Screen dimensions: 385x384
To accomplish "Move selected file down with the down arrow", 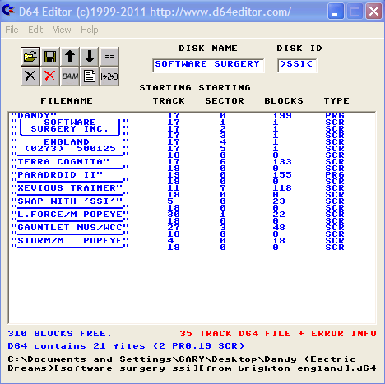I will coord(90,57).
